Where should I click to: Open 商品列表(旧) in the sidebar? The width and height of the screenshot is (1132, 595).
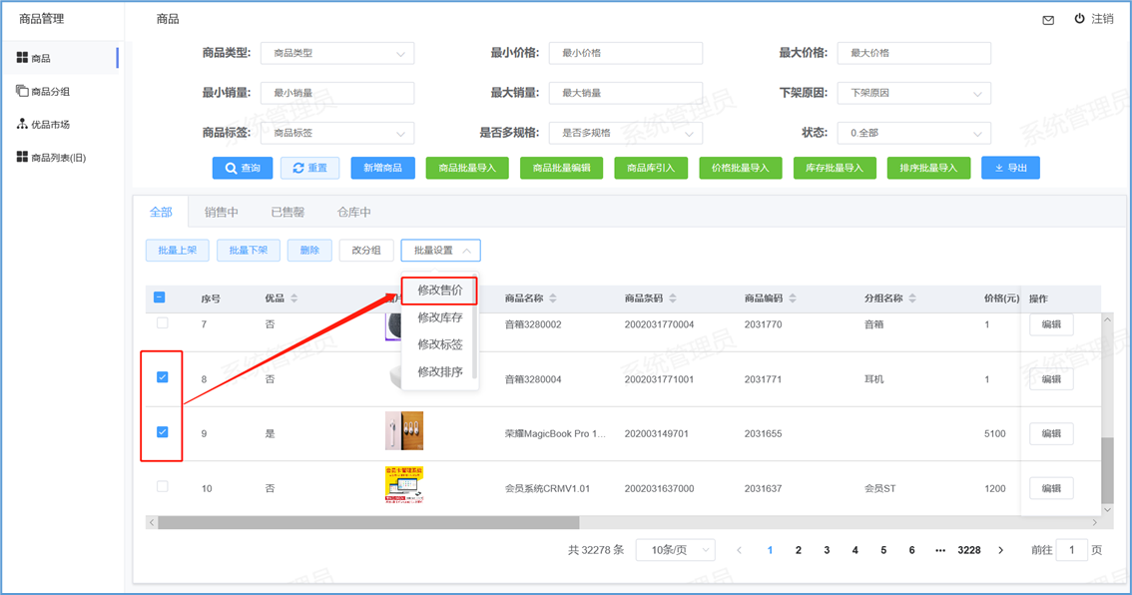[58, 158]
